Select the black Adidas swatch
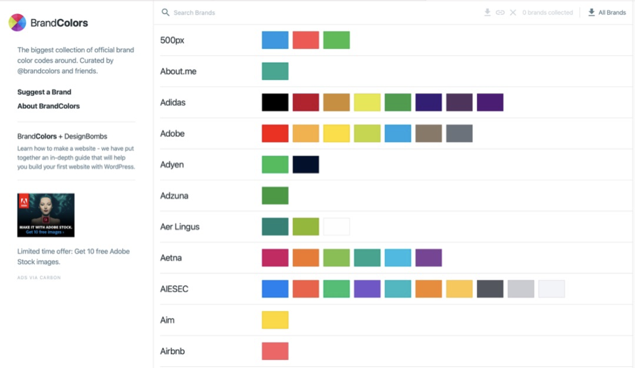Image resolution: width=635 pixels, height=368 pixels. pyautogui.click(x=275, y=102)
